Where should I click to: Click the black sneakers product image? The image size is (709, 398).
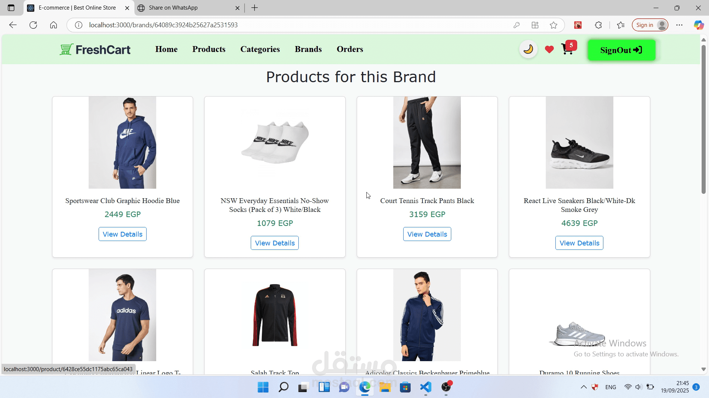pos(579,143)
